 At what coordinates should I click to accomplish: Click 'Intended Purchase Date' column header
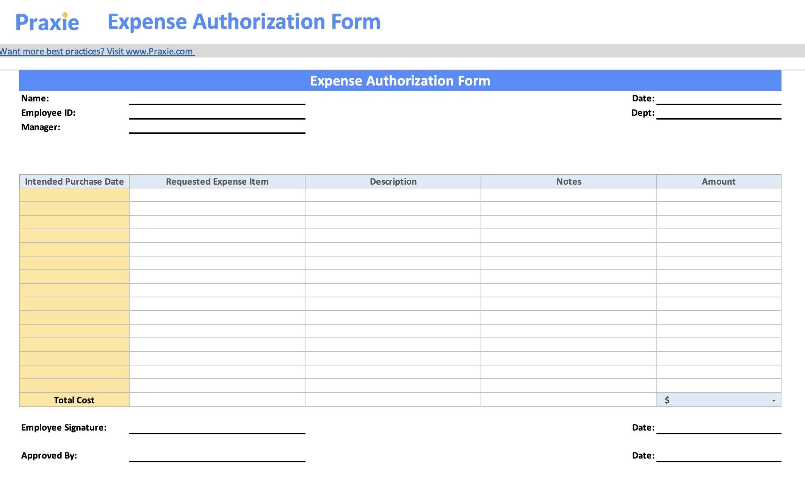click(x=74, y=181)
